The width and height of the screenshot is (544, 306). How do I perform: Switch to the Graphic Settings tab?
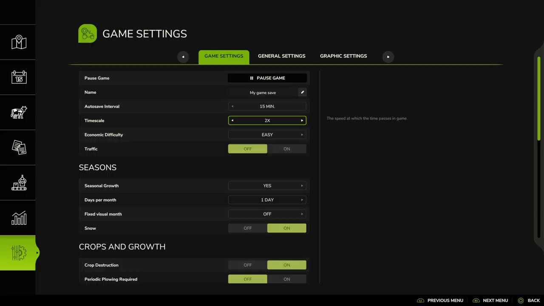(x=343, y=56)
